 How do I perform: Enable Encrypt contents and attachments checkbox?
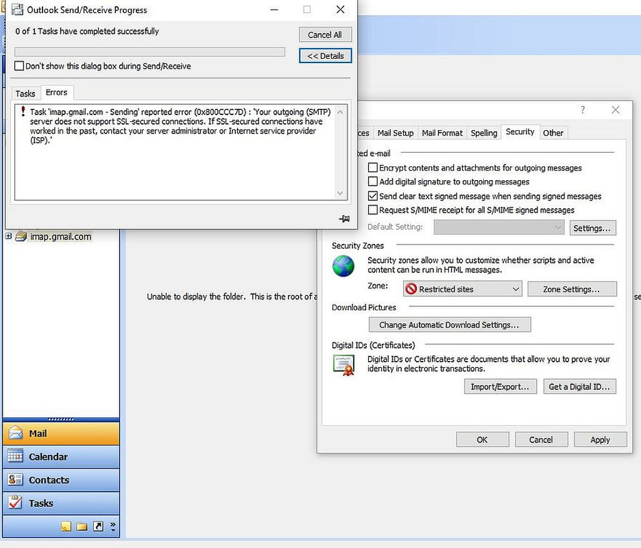point(372,167)
